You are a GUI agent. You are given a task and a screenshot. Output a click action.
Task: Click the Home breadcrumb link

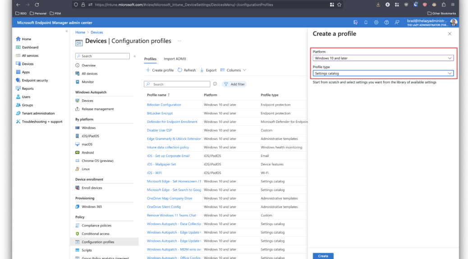pyautogui.click(x=80, y=32)
